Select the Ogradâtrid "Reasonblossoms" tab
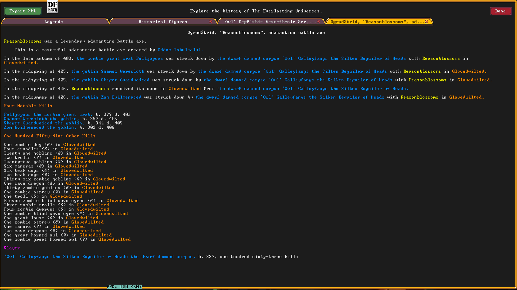 point(377,22)
